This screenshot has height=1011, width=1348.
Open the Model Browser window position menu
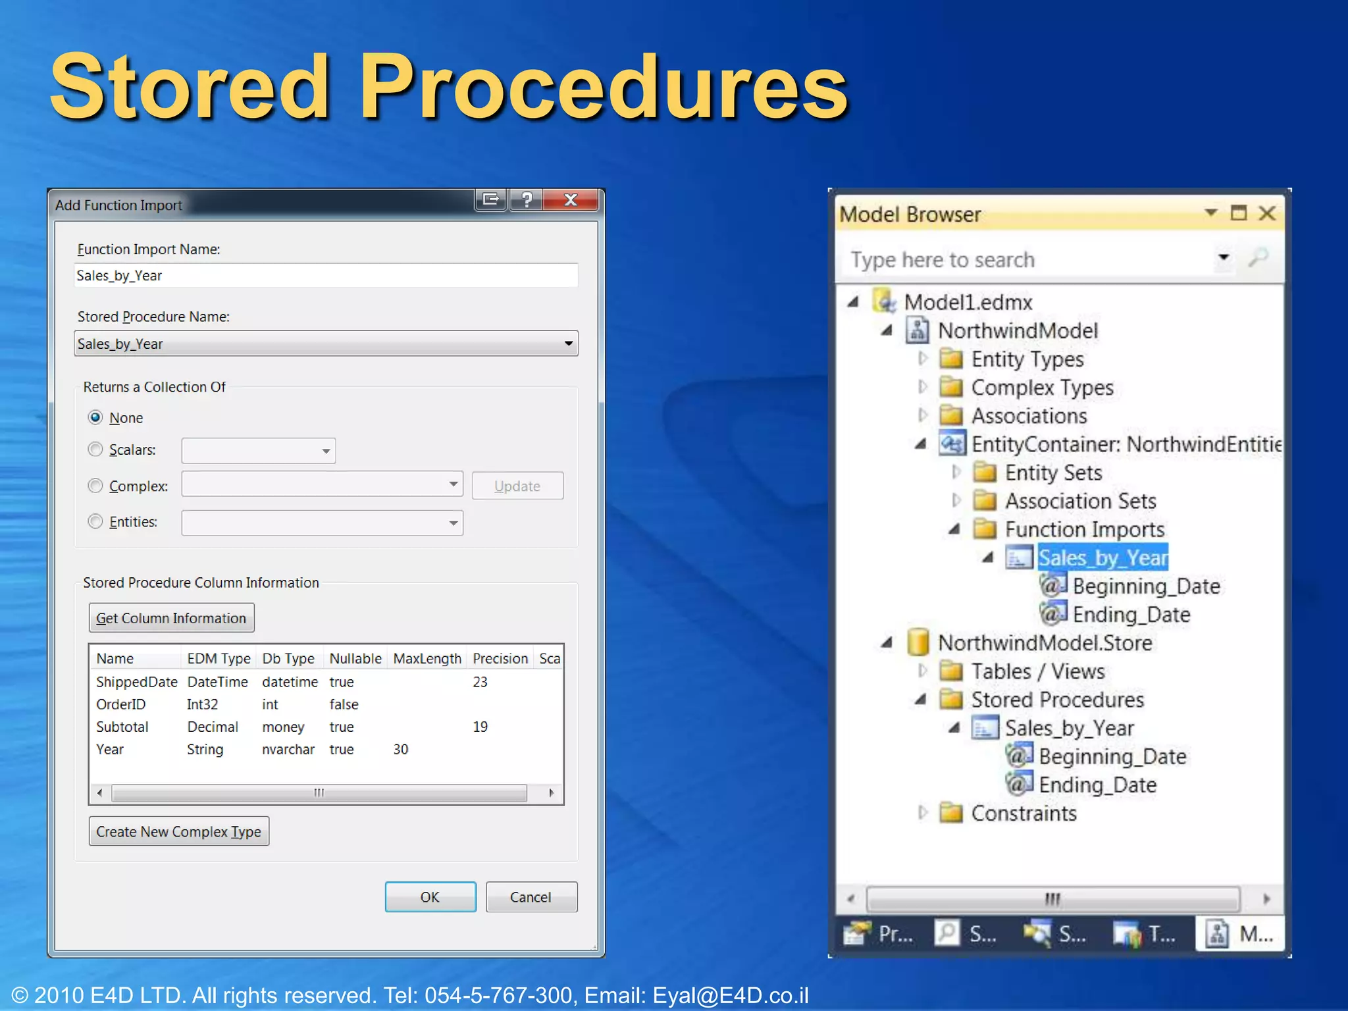click(1210, 213)
